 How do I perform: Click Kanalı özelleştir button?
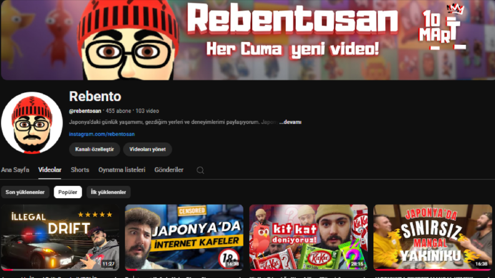(x=94, y=150)
